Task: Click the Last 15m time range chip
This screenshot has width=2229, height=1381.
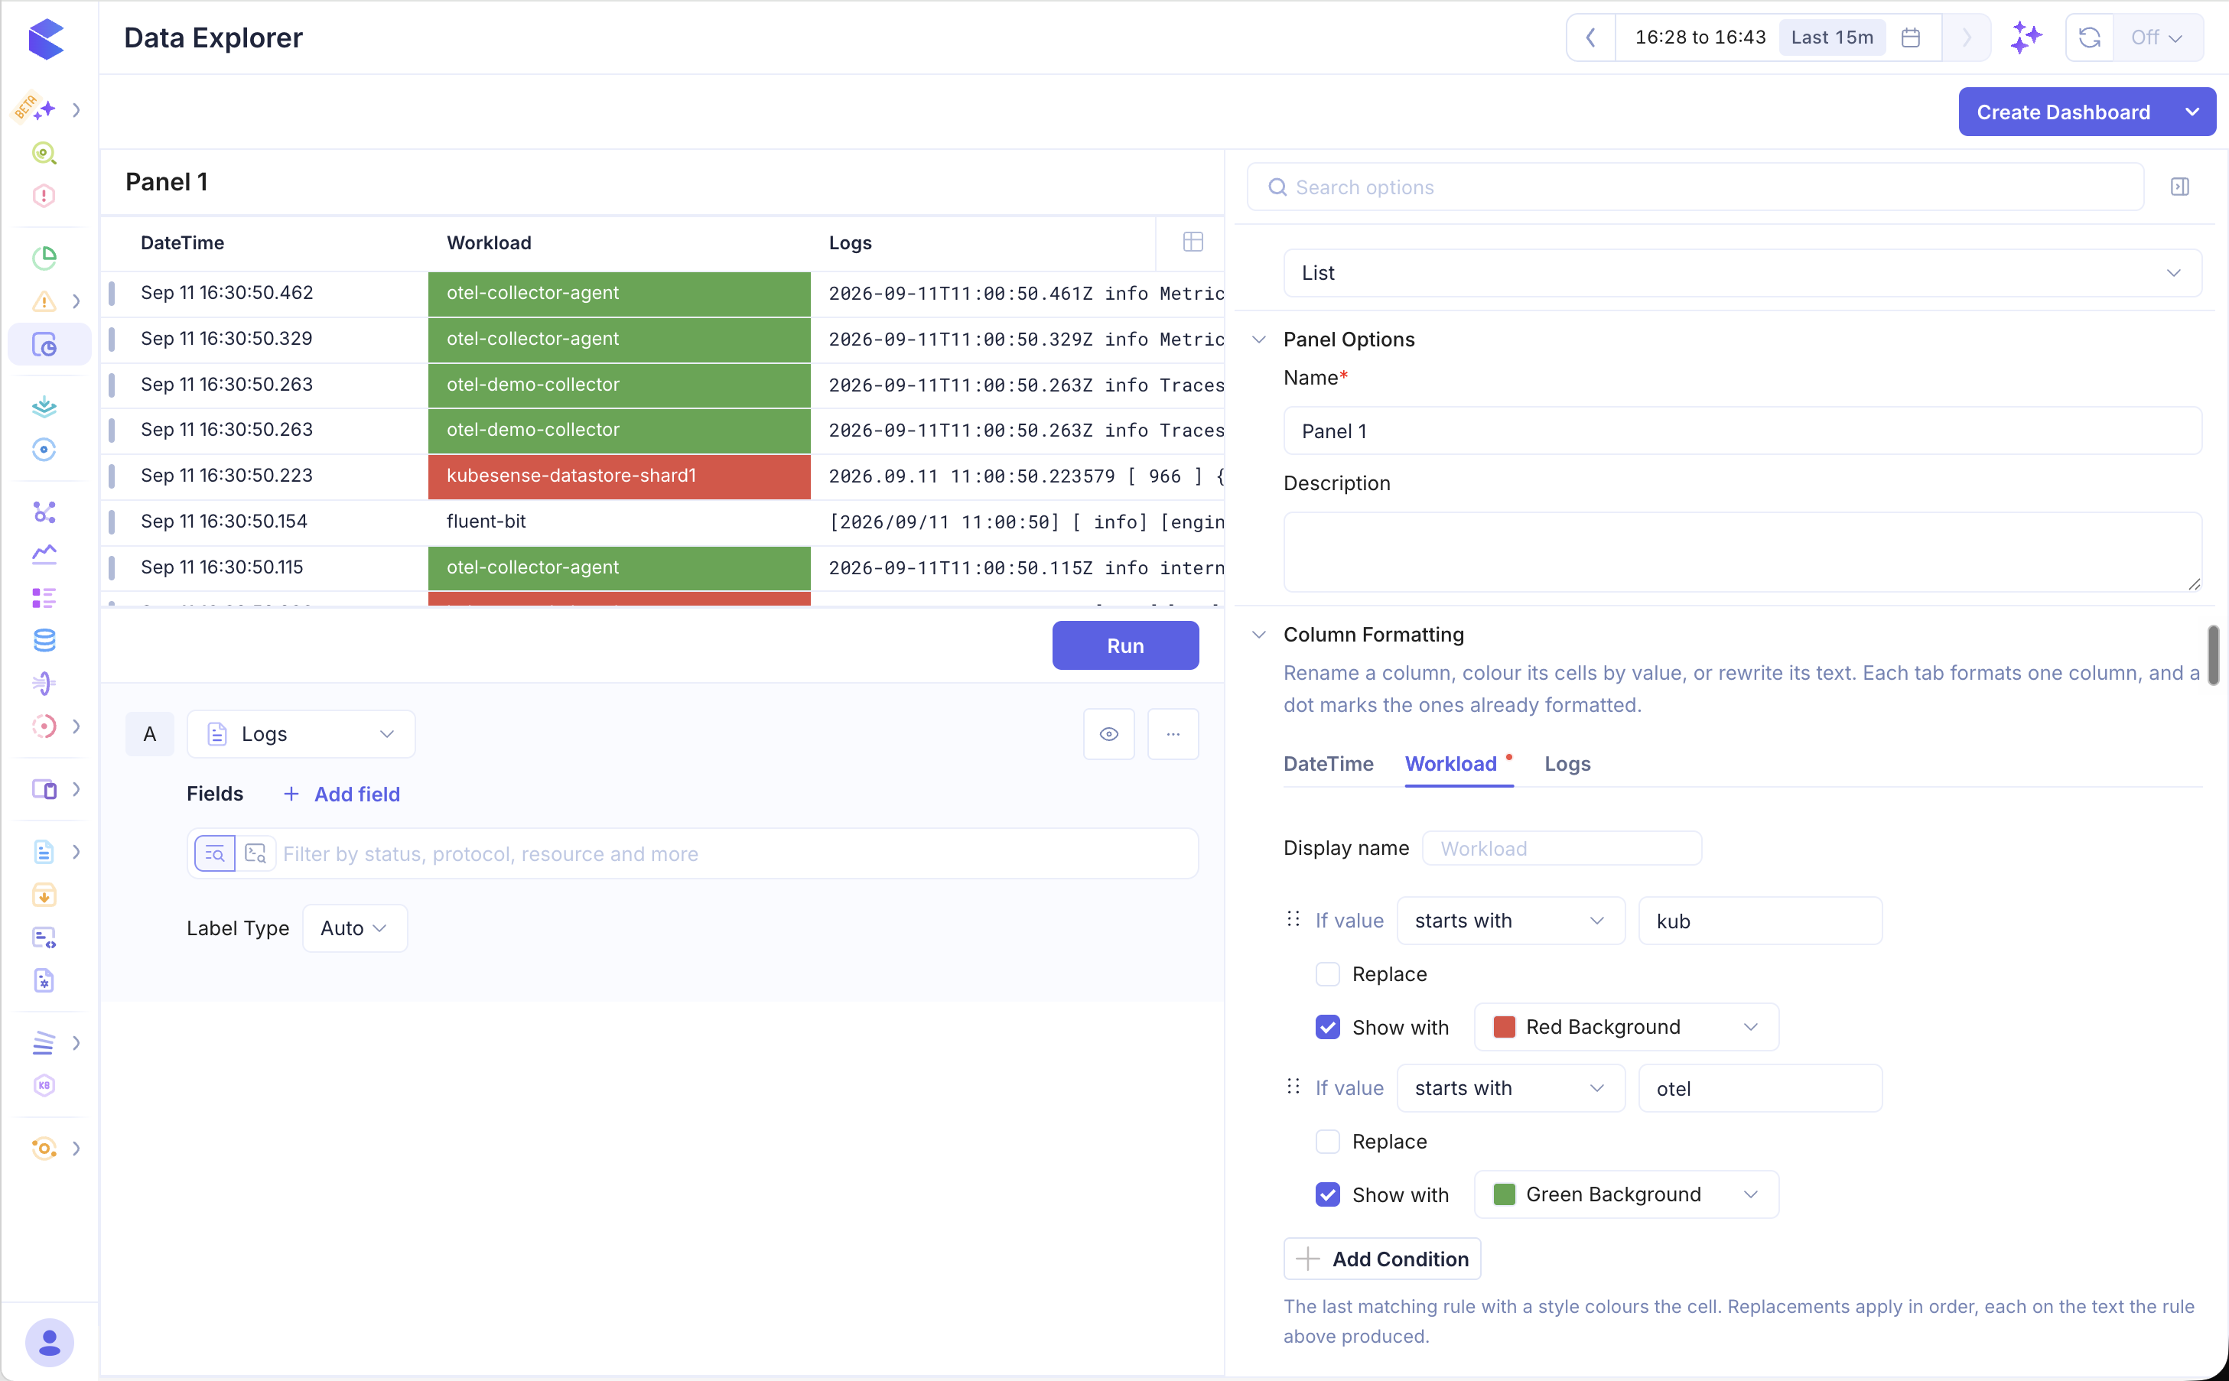Action: 1831,37
